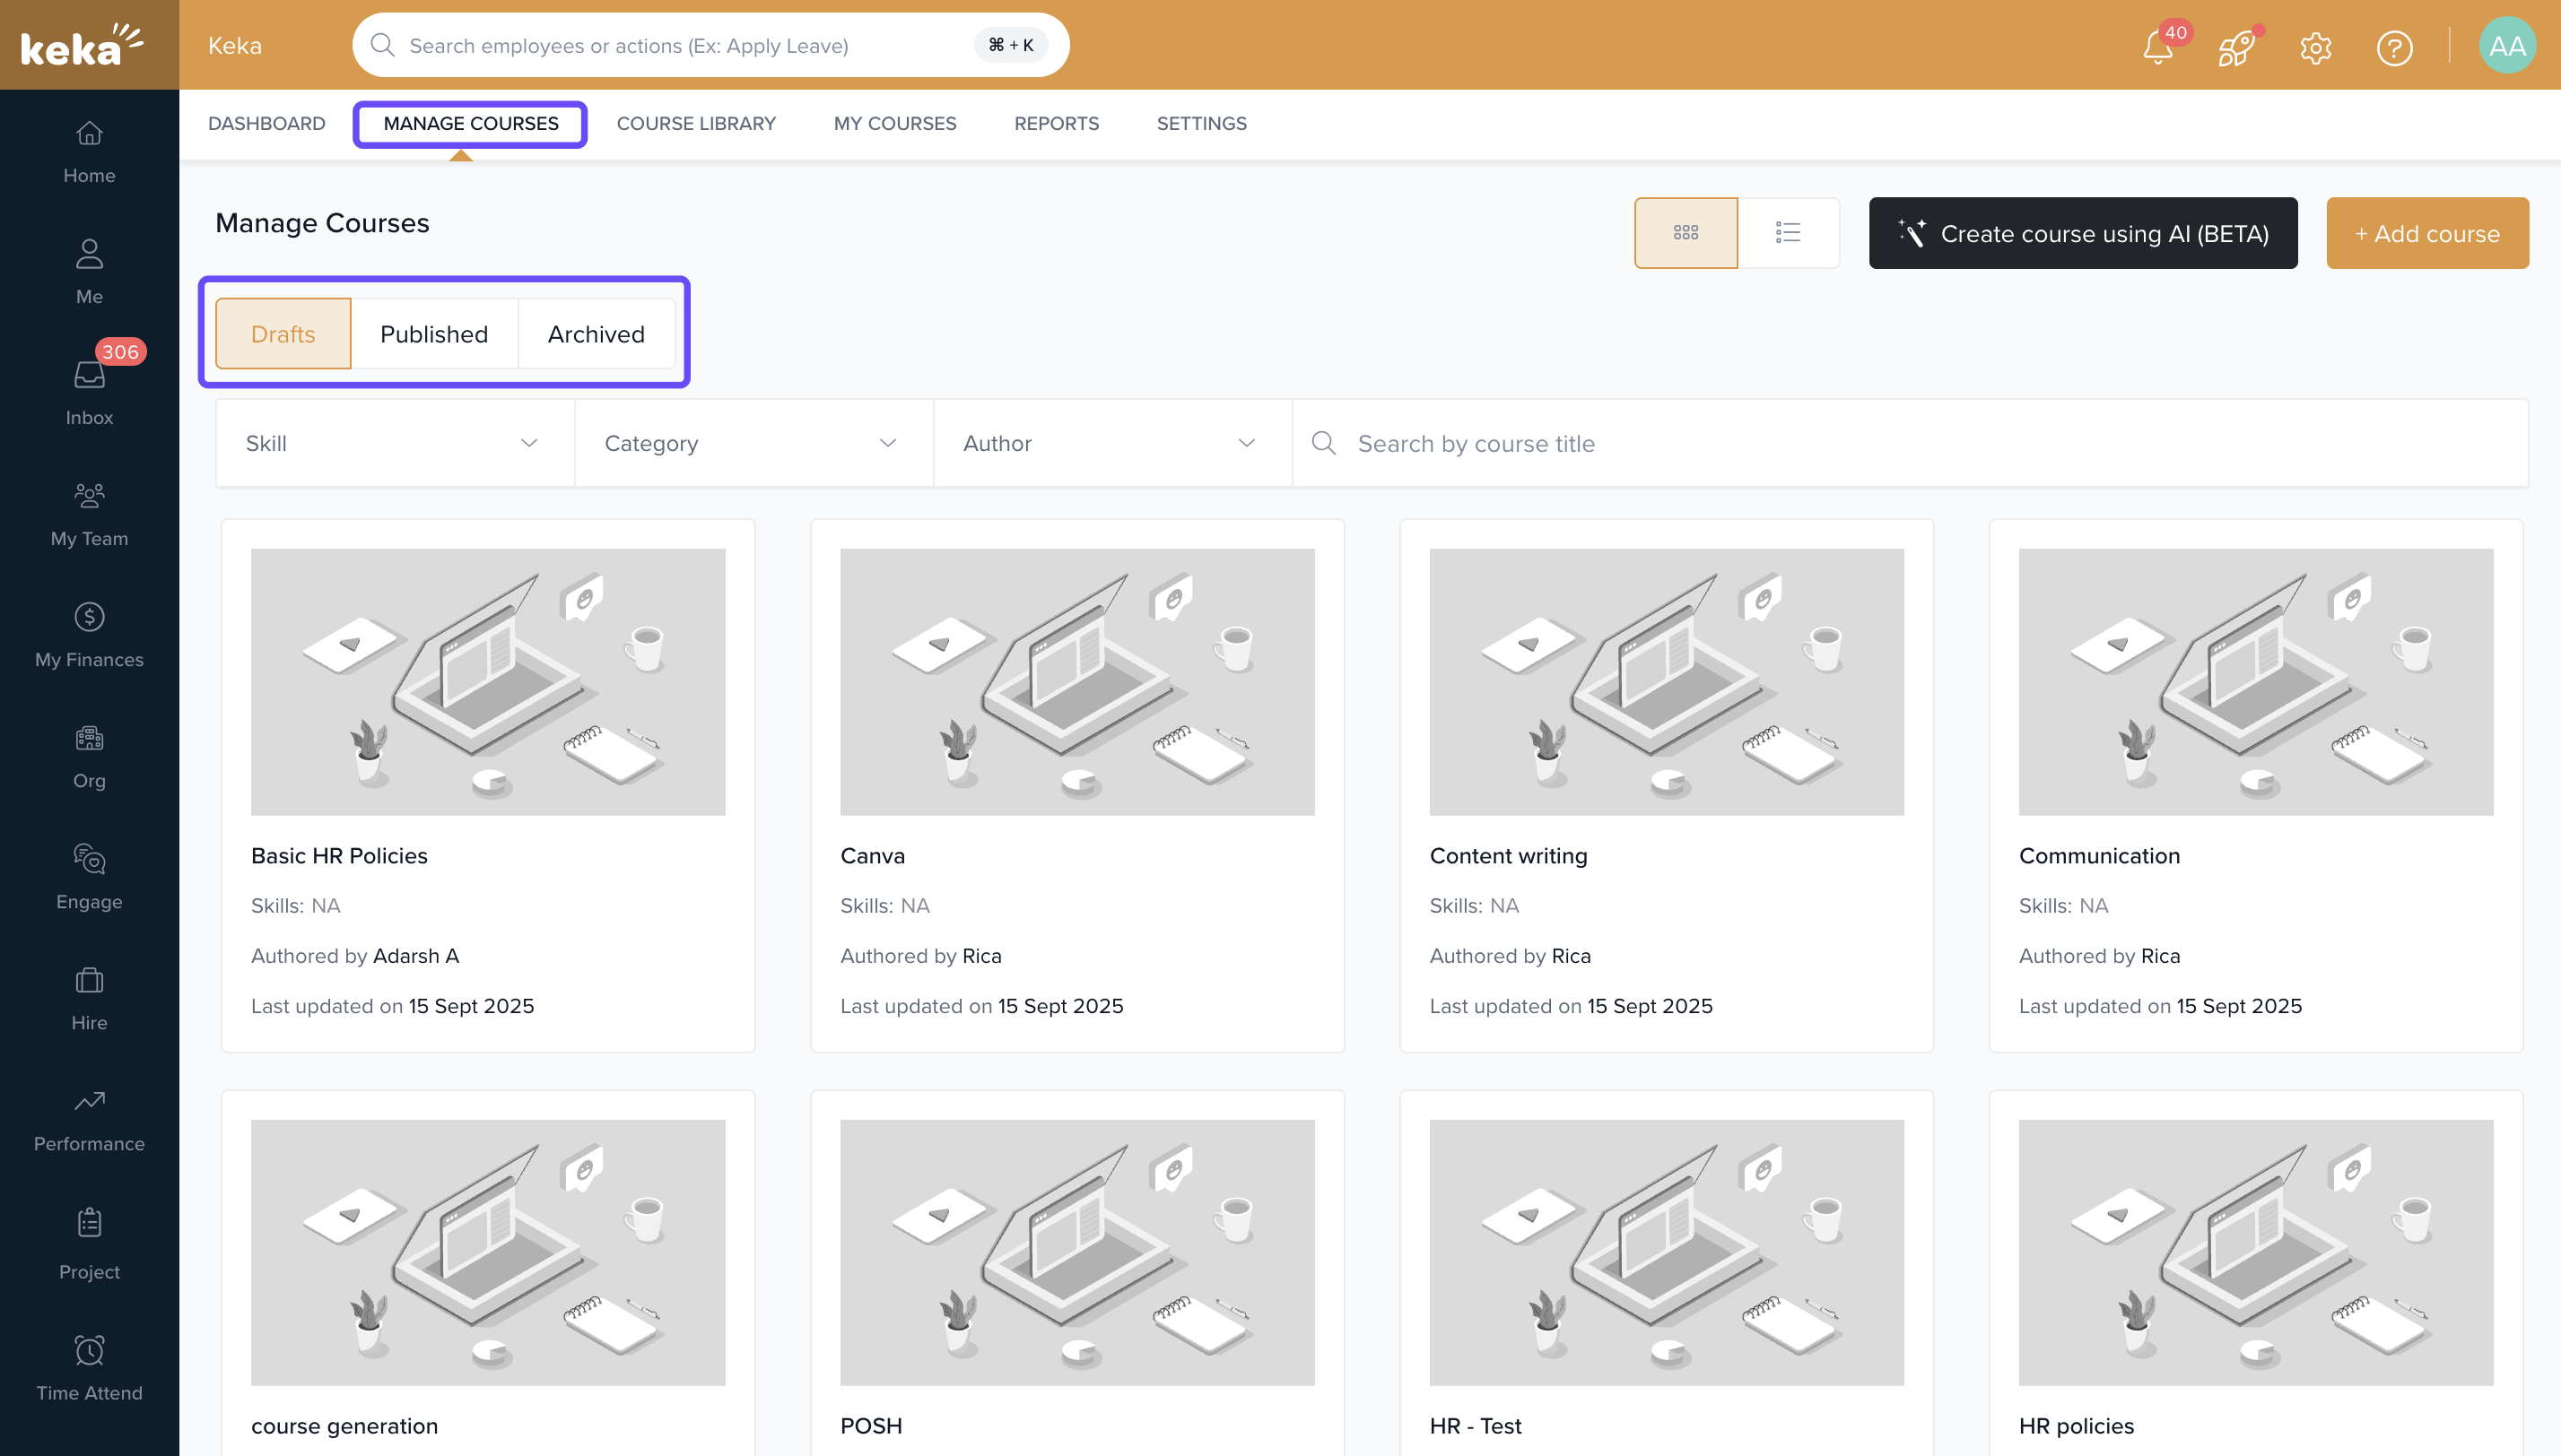Viewport: 2561px width, 1456px height.
Task: Select the Published courses filter
Action: (433, 334)
